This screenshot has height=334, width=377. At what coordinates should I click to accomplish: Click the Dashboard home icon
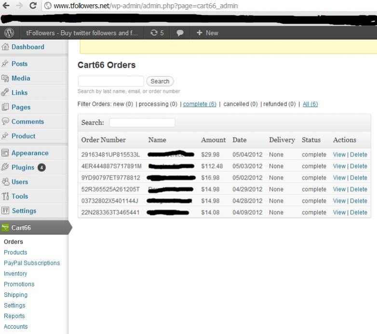pos(5,47)
